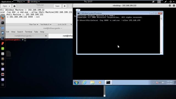Open the dark red dock icon
Screen dimensions: 176x99
3,75
